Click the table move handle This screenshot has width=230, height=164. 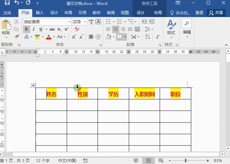pos(33,85)
